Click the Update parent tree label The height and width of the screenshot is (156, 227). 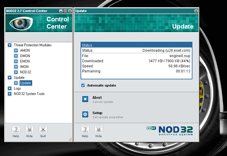(x=19, y=78)
